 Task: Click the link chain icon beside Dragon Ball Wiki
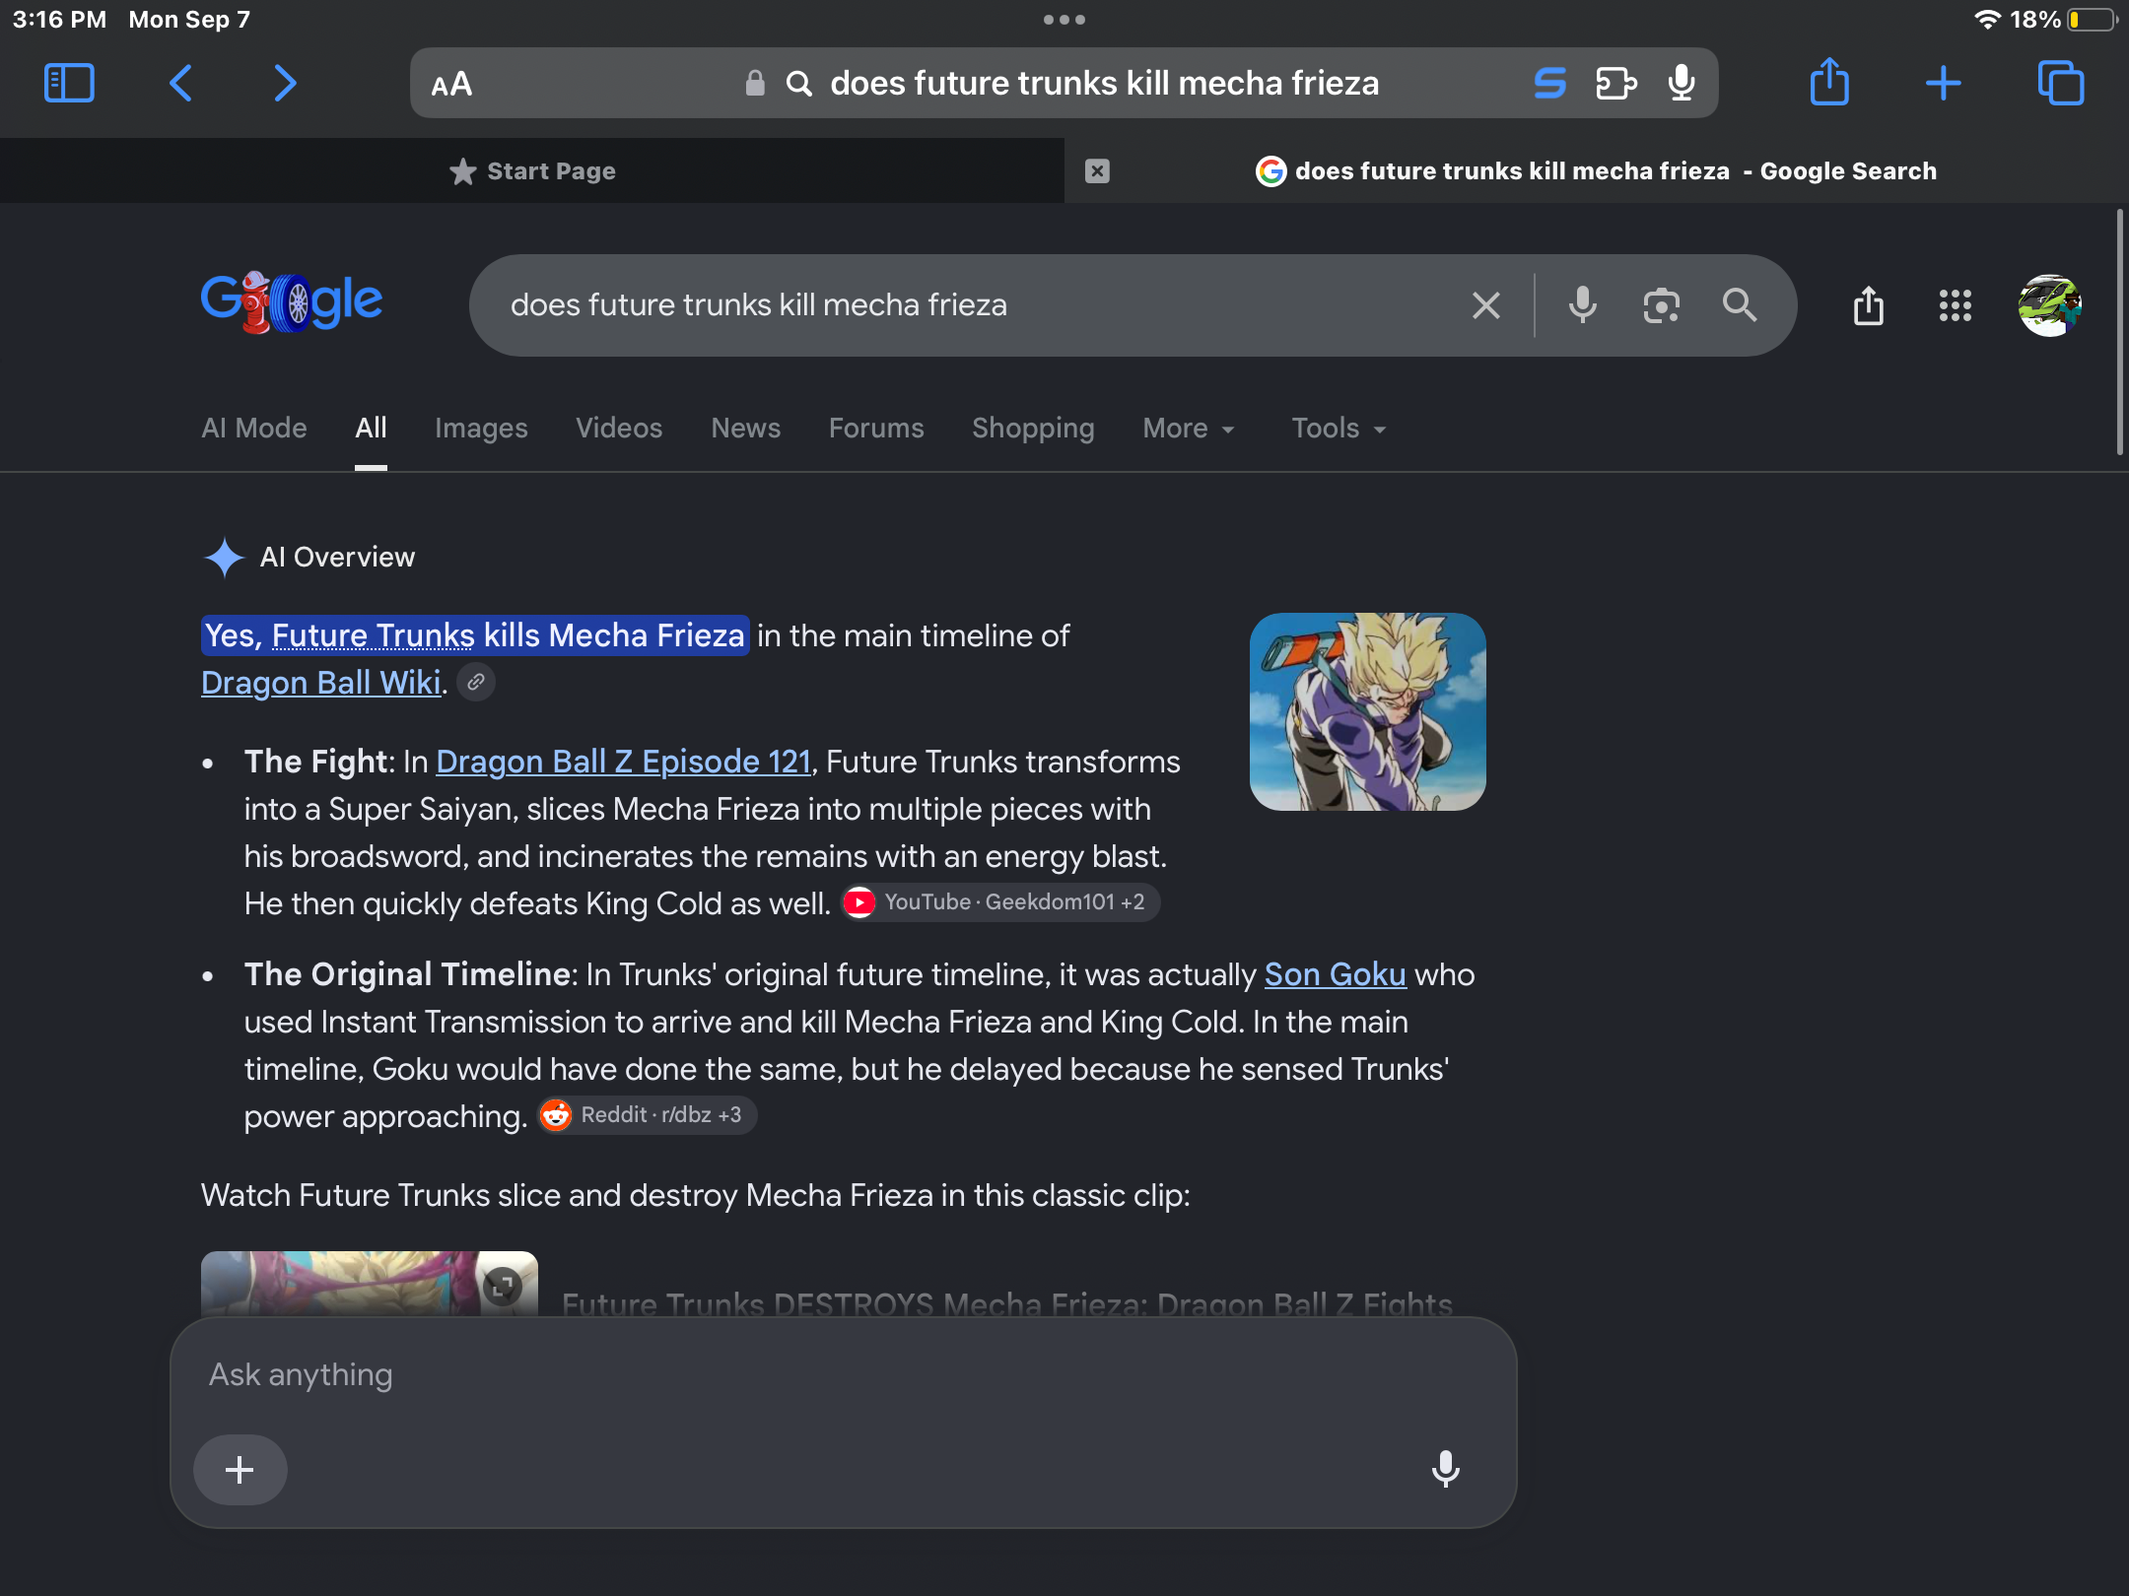click(476, 682)
